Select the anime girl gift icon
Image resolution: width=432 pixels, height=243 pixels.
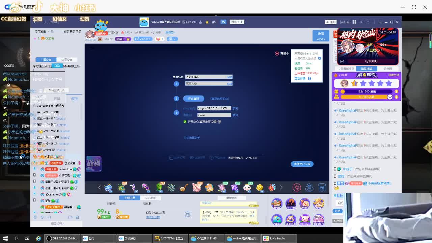pos(209,188)
